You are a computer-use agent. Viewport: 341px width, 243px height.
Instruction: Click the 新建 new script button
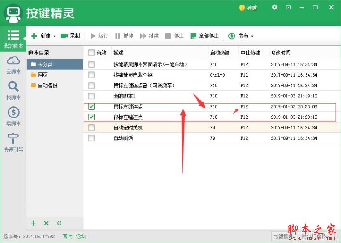40,36
